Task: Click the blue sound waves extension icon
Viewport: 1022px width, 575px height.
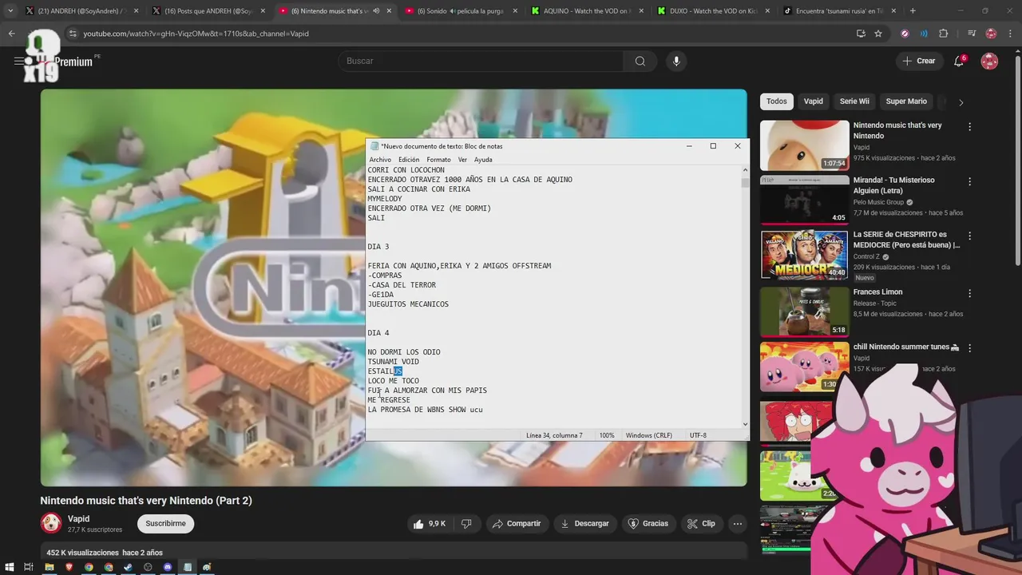Action: [x=924, y=34]
